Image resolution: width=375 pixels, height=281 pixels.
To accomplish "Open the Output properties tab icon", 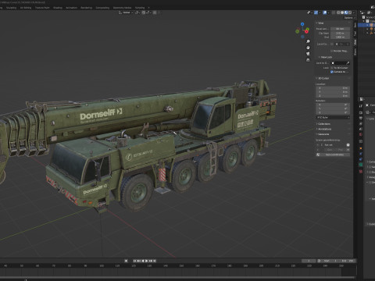I will pyautogui.click(x=361, y=118).
